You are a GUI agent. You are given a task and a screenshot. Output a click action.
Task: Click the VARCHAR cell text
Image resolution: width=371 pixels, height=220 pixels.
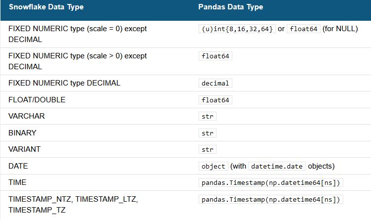coord(26,117)
